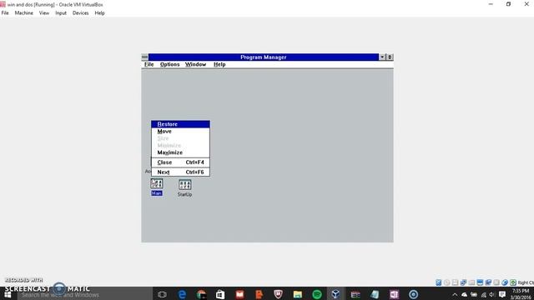Click the battery tray icon
Viewport: 534px width, 300px height.
474,294
